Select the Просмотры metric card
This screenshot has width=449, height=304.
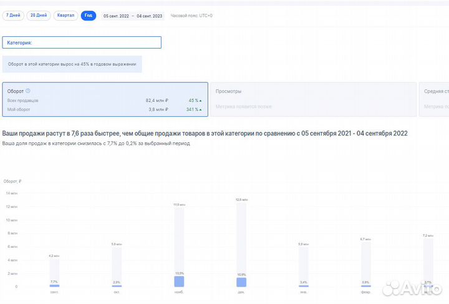313,99
